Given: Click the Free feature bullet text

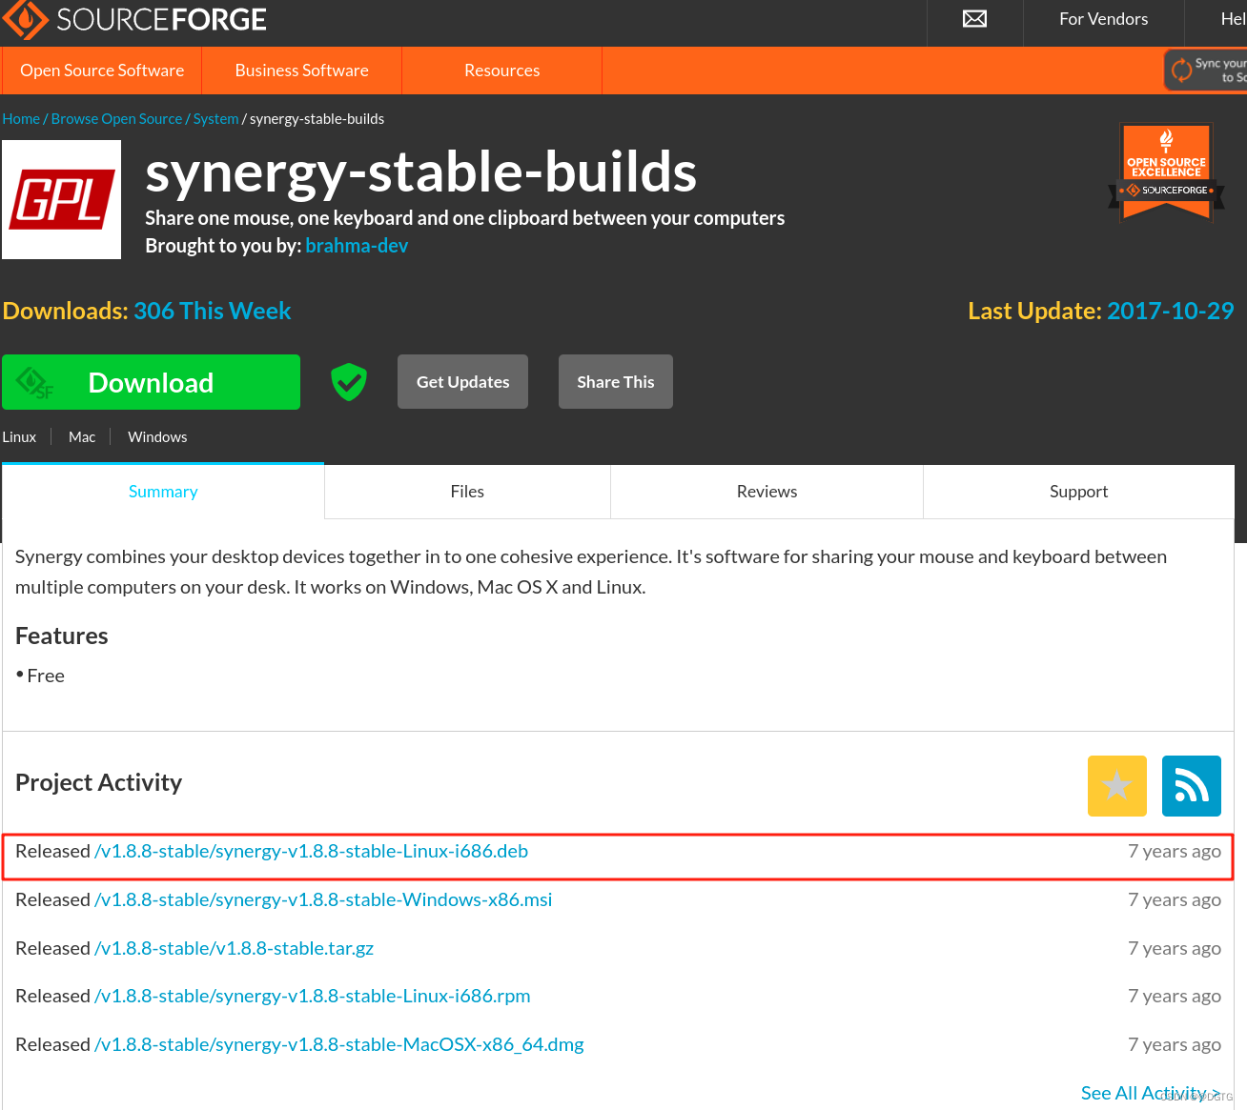Looking at the screenshot, I should click(46, 676).
